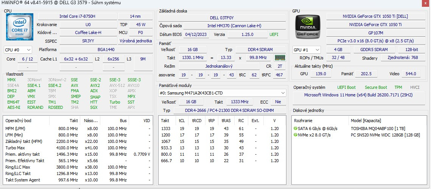Close the HWiNFO summary window
Screen dimensions: 431x189
tap(424, 3)
